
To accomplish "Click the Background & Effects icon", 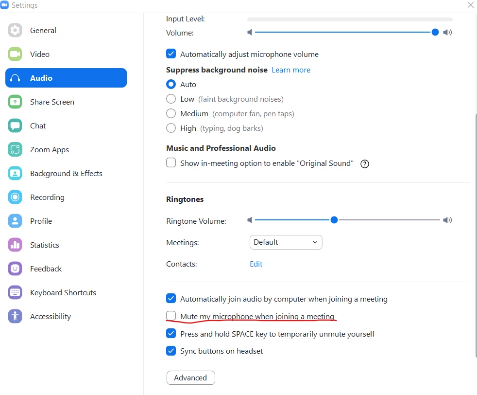I will click(15, 173).
